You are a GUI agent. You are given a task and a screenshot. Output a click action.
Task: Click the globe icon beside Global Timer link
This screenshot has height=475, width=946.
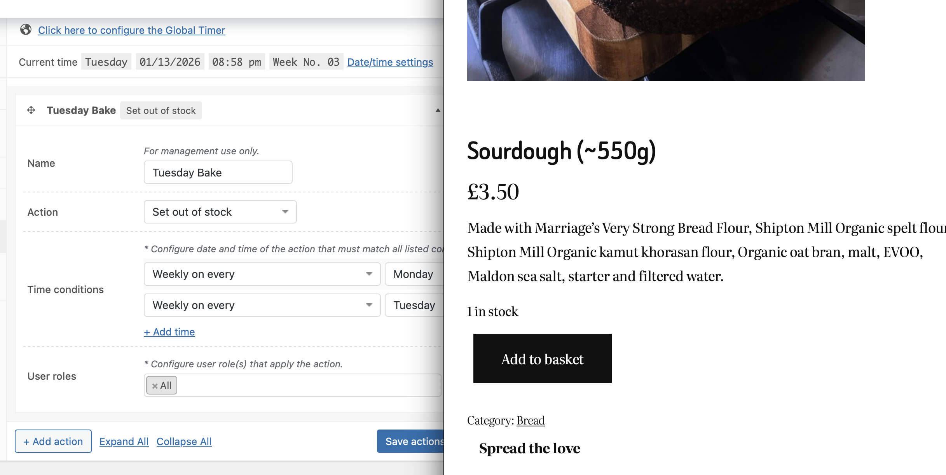pyautogui.click(x=26, y=30)
